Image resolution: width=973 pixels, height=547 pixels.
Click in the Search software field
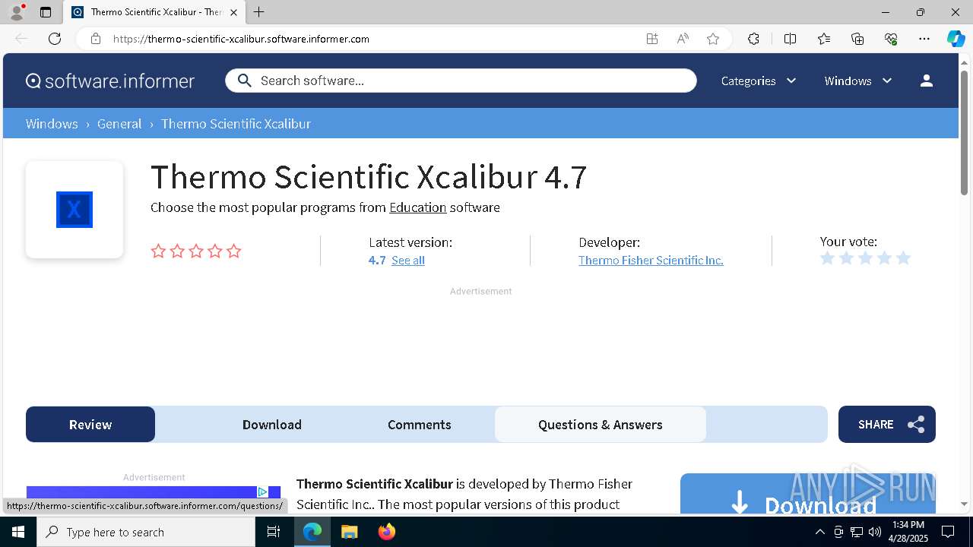(x=461, y=81)
